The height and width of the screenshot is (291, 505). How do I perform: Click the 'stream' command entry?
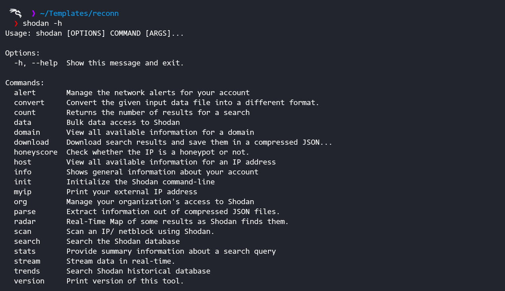point(27,261)
